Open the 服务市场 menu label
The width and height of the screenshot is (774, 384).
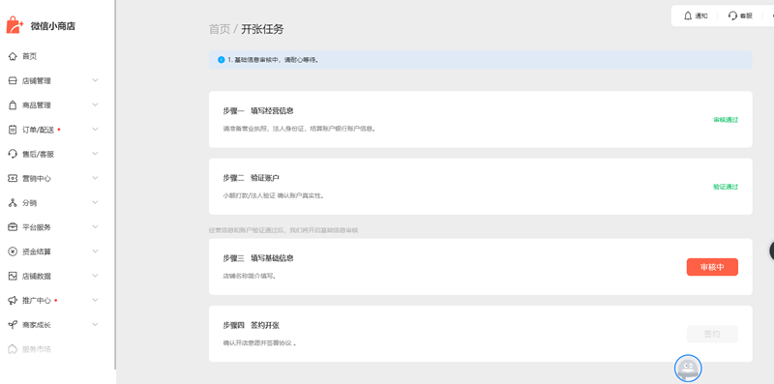click(x=37, y=349)
